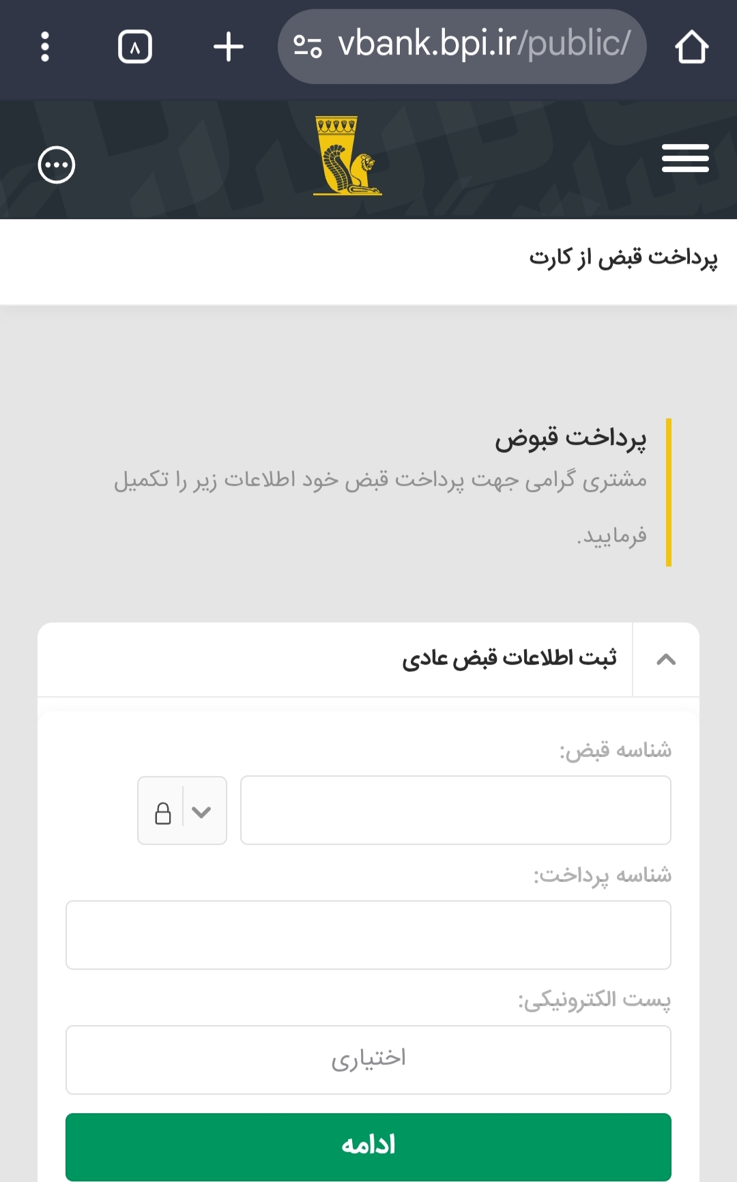Tap the lock icon beside the bill ID field
The height and width of the screenshot is (1182, 737).
164,811
